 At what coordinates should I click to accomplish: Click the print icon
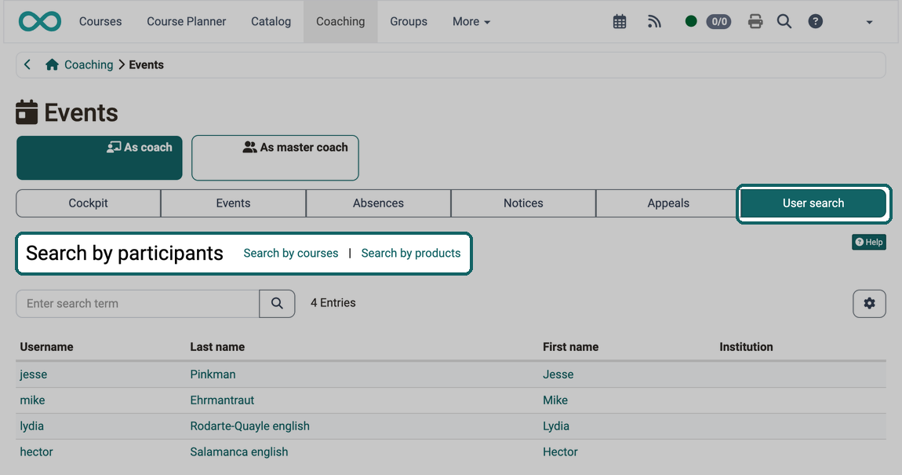755,22
